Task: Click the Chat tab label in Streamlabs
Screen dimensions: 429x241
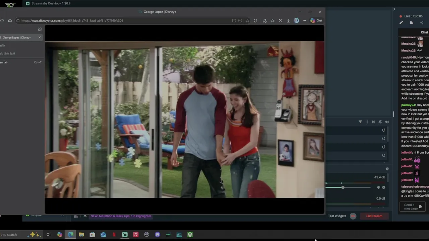Action: [x=424, y=32]
